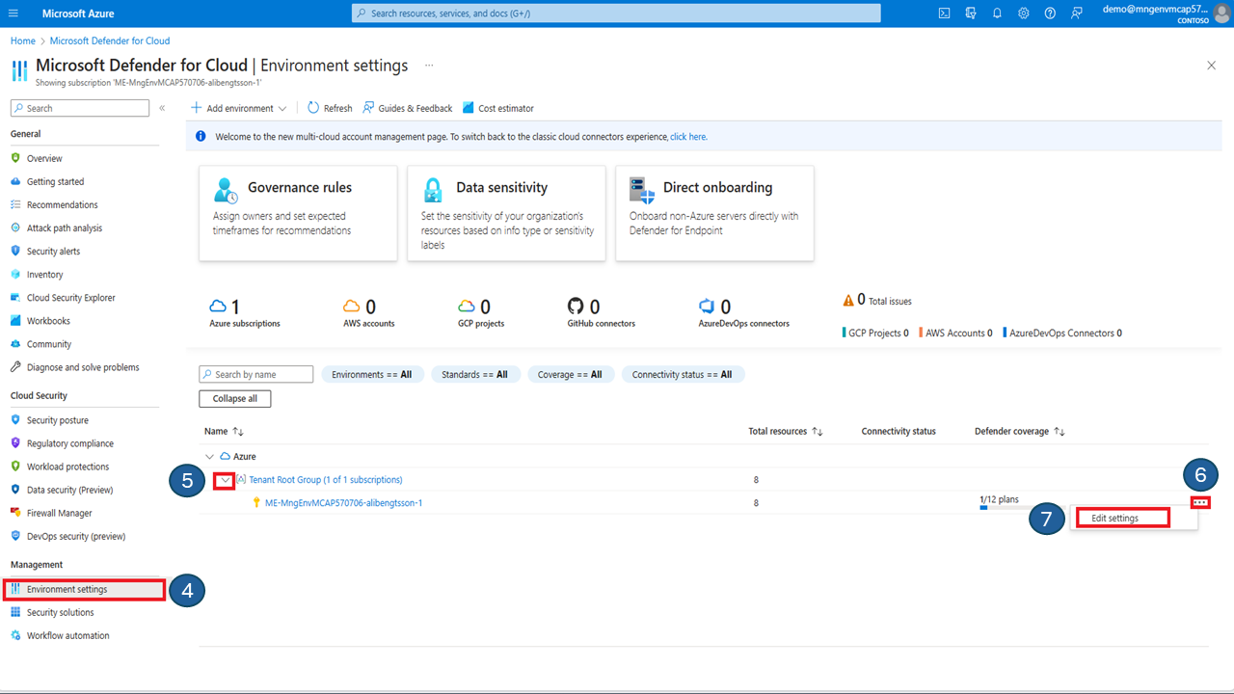Close the Environment settings blade
The image size is (1234, 694).
click(1212, 66)
